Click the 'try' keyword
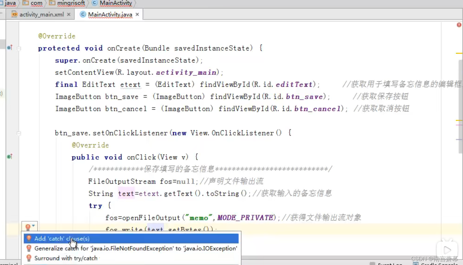 tap(95, 206)
